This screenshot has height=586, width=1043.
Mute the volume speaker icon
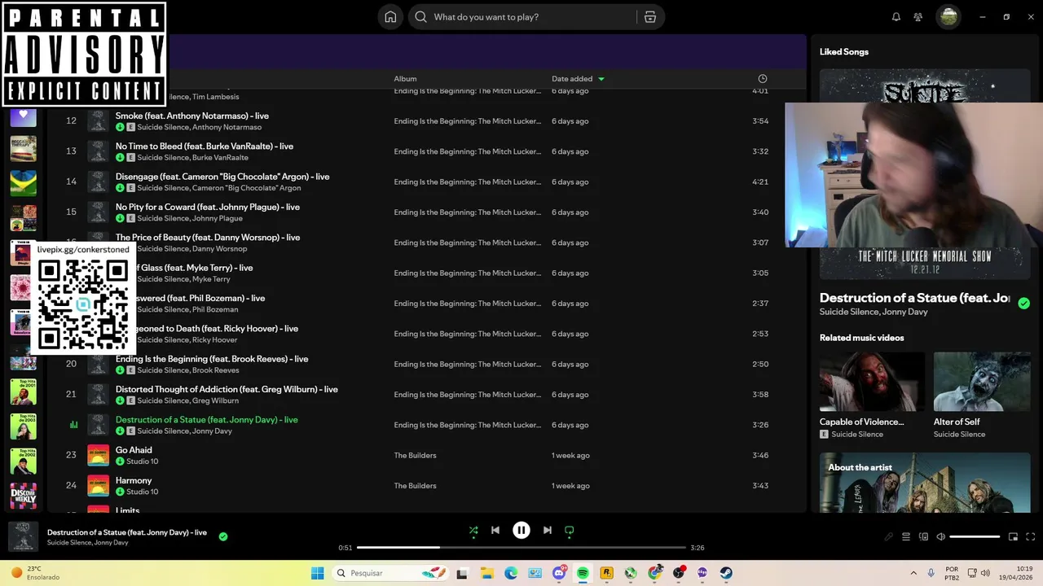pos(940,537)
